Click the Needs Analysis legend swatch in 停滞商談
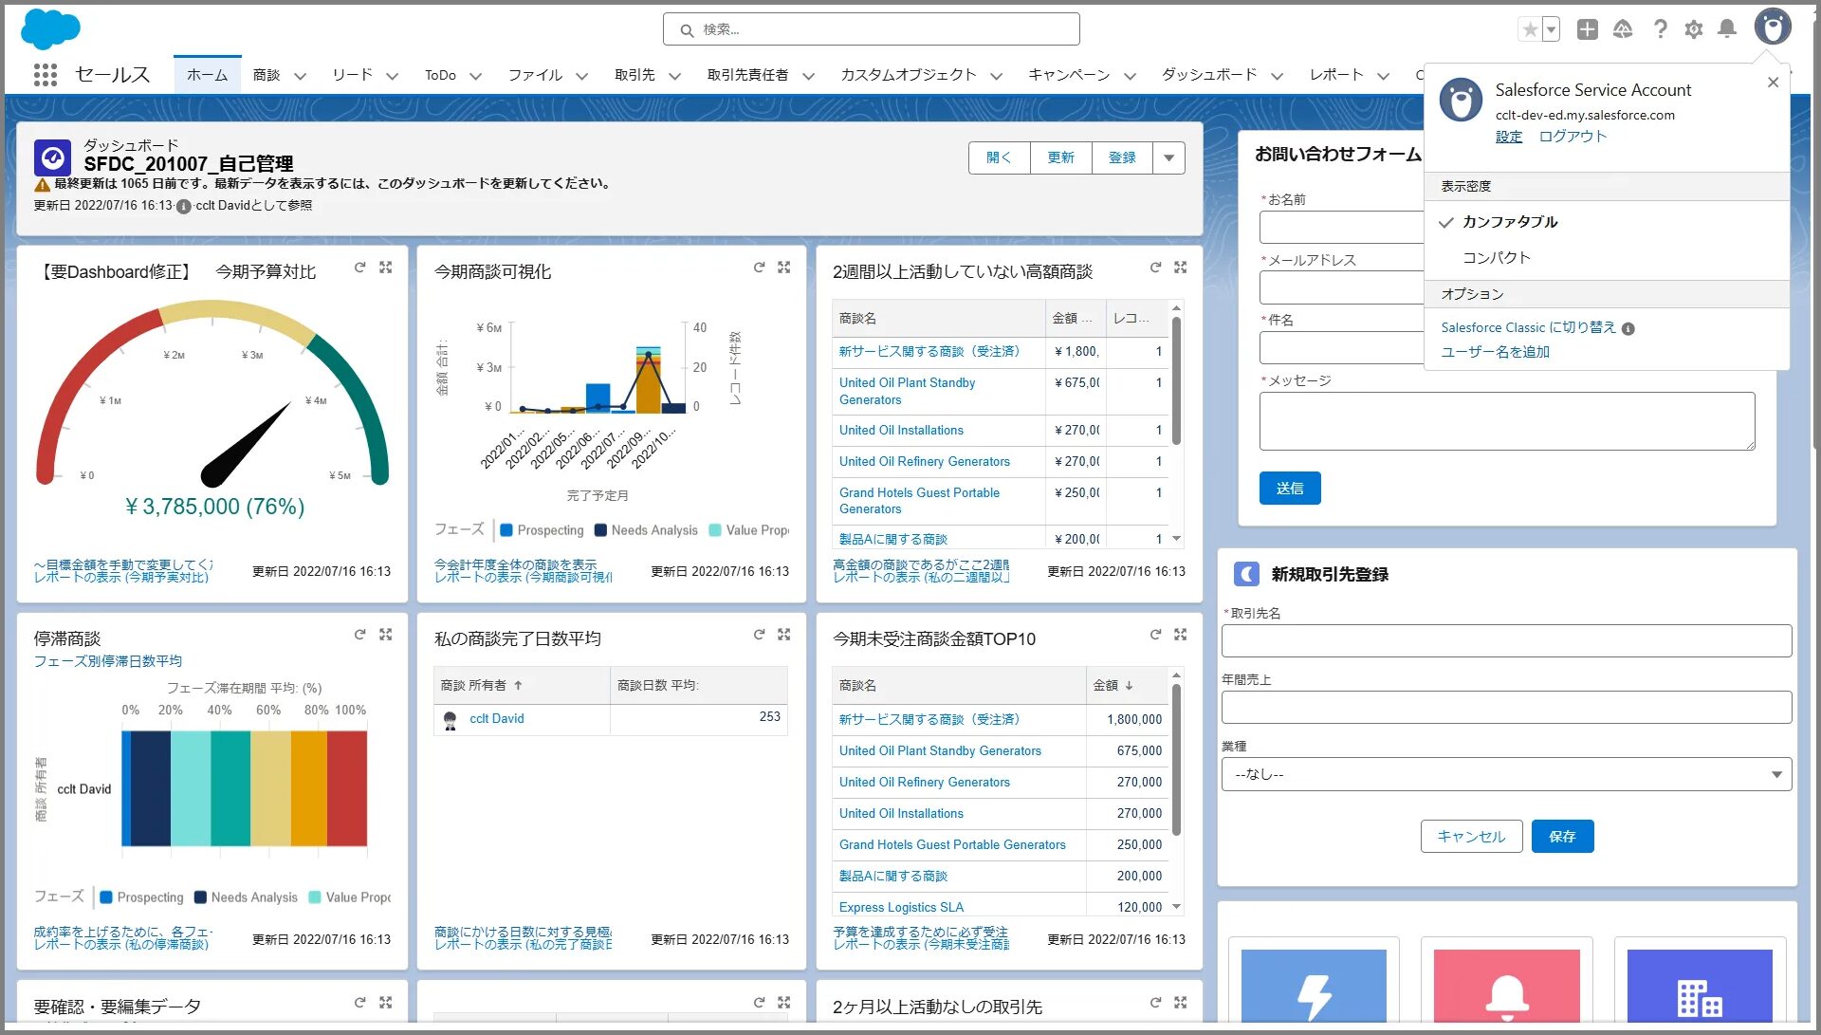This screenshot has width=1821, height=1035. pos(200,897)
